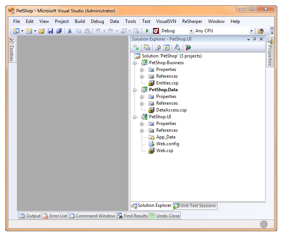Screen dimensions: 284x238
Task: Open the Find Results tab
Action: 133,216
